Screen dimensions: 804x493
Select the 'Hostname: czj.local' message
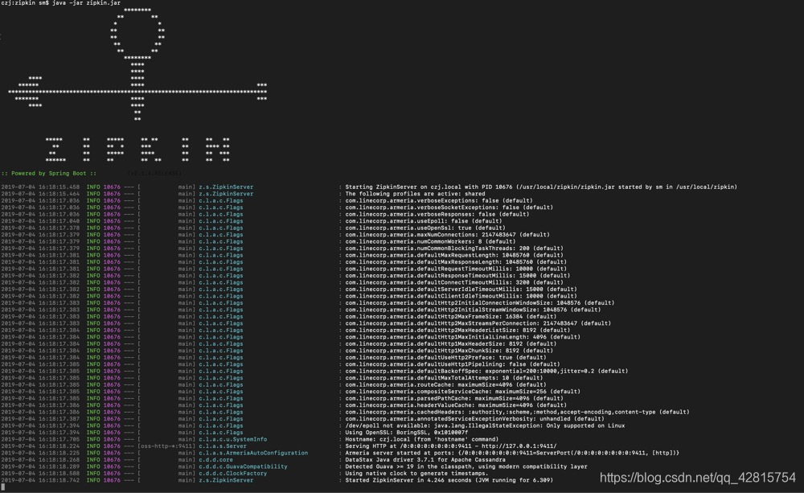[x=422, y=439]
